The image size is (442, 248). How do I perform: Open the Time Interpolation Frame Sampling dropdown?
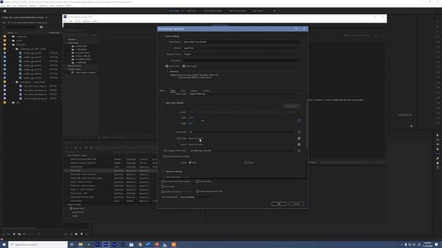click(196, 197)
